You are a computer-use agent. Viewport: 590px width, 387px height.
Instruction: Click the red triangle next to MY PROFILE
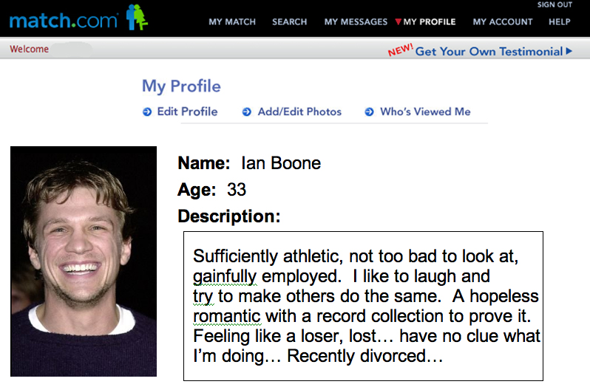point(398,22)
